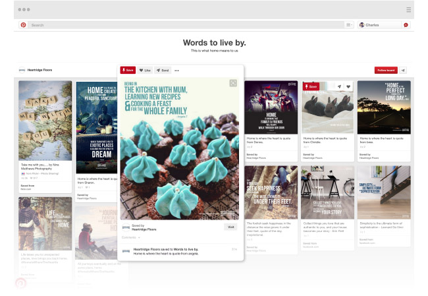Save the bunnies pin
The image size is (428, 296).
(311, 86)
